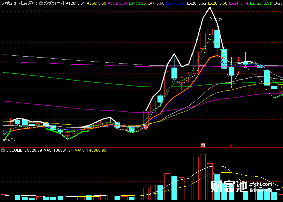283x202 pixels.
Task: Select the yellow A256: 5.69 value
Action: tap(96, 3)
